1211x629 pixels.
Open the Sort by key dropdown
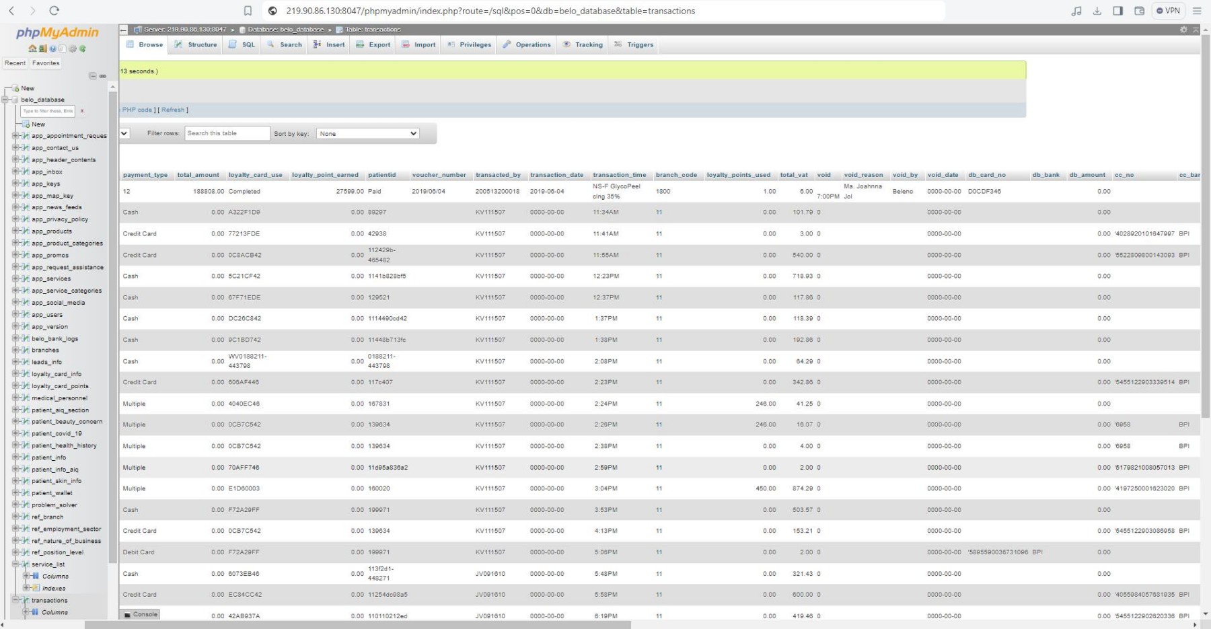click(367, 133)
